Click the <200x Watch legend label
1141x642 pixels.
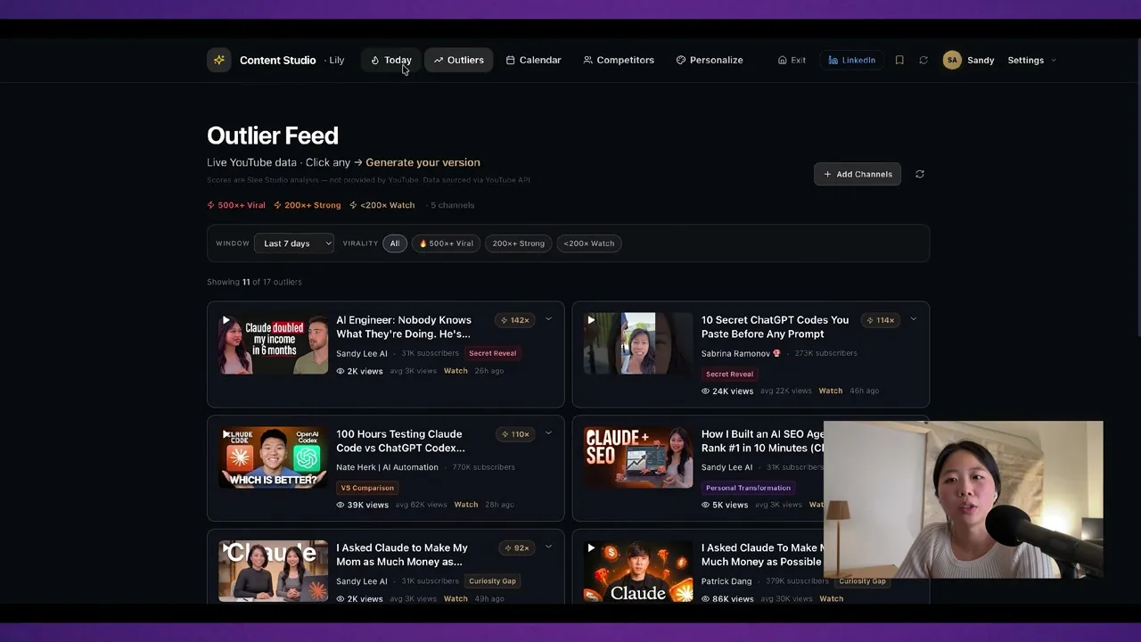coord(382,205)
